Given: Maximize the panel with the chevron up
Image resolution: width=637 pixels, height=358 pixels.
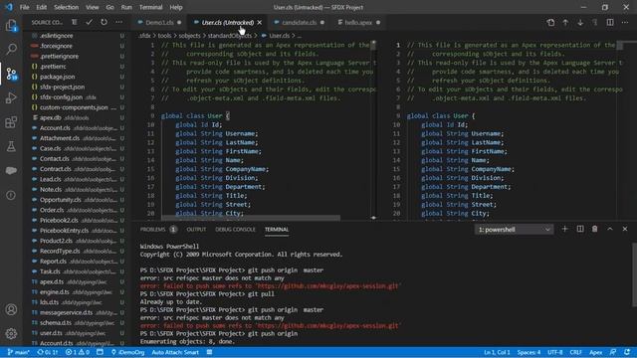Looking at the screenshot, I should [610, 229].
